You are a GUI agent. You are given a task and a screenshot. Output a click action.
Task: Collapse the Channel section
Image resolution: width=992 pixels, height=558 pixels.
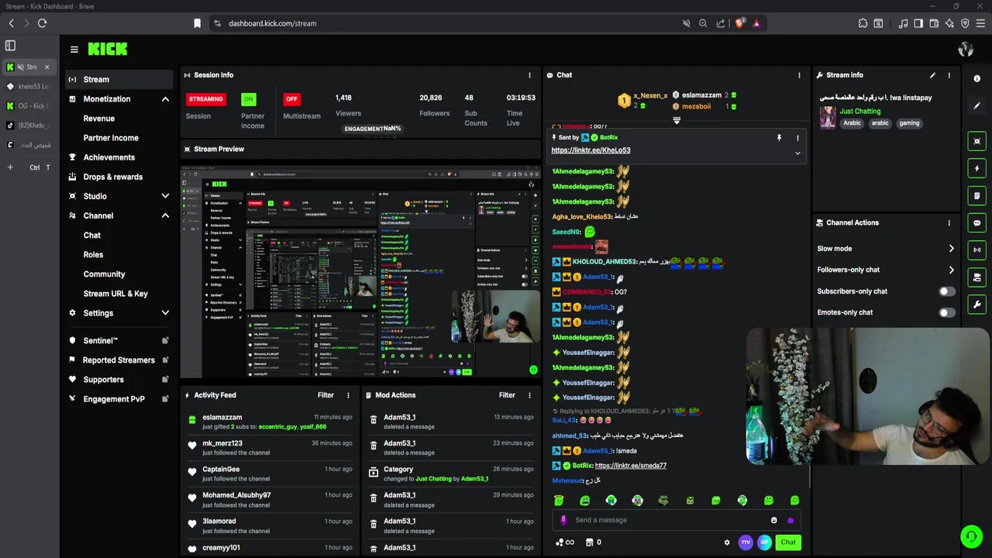tap(165, 215)
